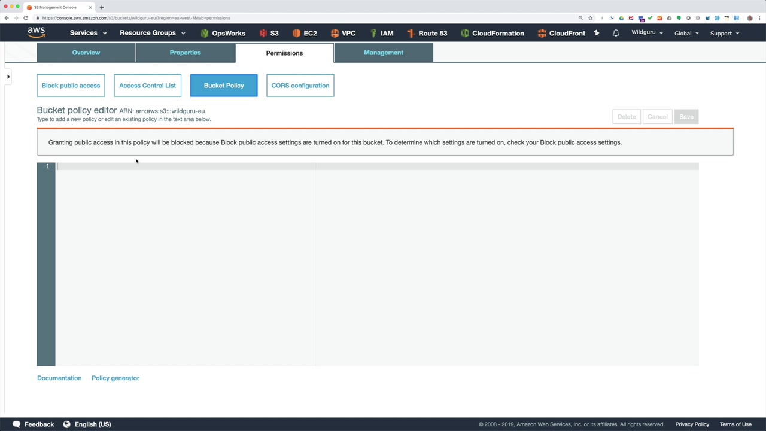Open the CORS configuration section
The width and height of the screenshot is (766, 431).
pyautogui.click(x=300, y=86)
